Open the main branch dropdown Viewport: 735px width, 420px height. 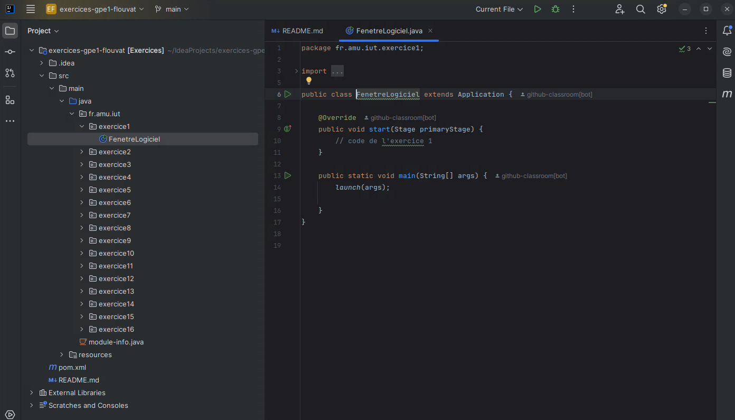[172, 9]
